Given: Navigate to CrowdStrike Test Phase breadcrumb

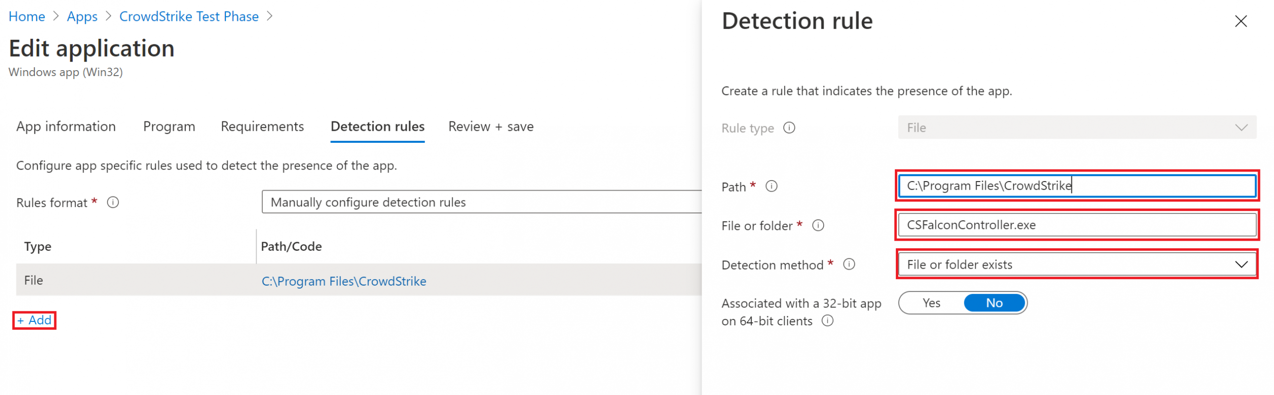Looking at the screenshot, I should 189,16.
